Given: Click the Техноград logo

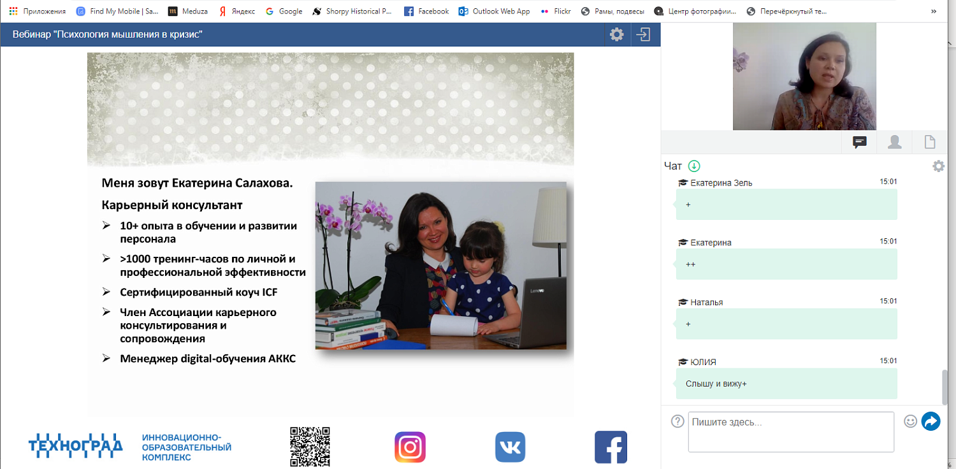Looking at the screenshot, I should [x=76, y=445].
